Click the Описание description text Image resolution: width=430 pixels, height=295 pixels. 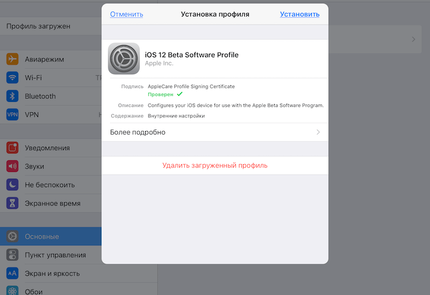tap(236, 105)
